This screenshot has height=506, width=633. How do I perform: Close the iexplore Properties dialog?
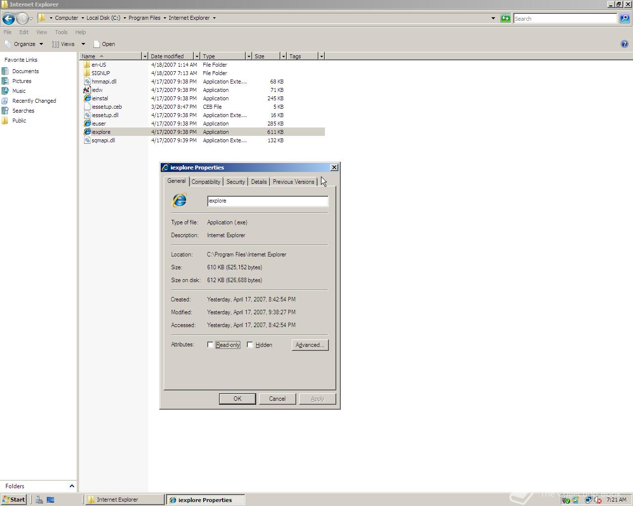[x=334, y=168]
